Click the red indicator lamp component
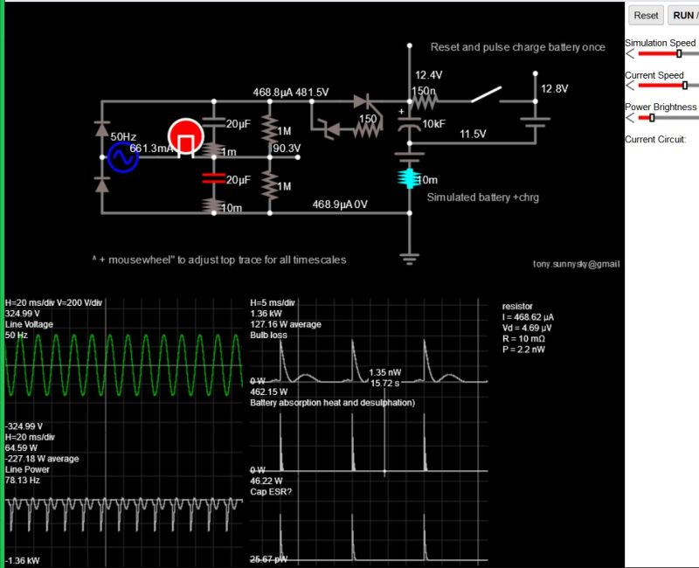699x568 pixels. 185,137
